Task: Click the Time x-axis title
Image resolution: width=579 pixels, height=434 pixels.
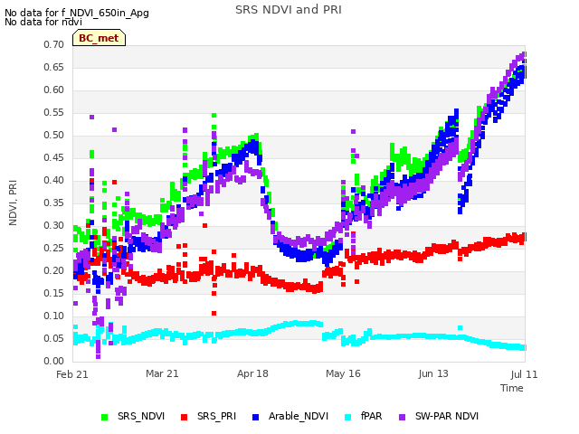Action: pos(512,388)
